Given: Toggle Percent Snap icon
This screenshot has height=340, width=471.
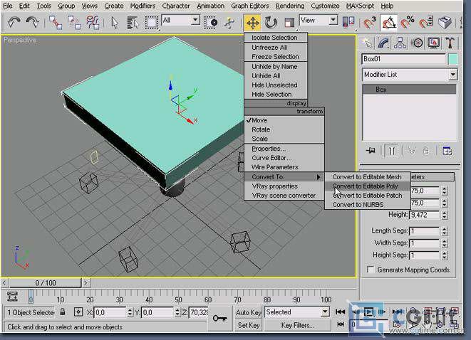Looking at the screenshot, I should [x=408, y=23].
